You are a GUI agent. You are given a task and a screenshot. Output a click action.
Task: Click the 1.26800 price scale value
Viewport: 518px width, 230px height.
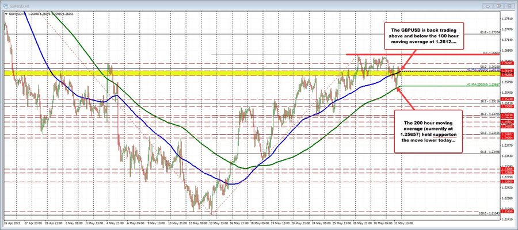(x=508, y=51)
